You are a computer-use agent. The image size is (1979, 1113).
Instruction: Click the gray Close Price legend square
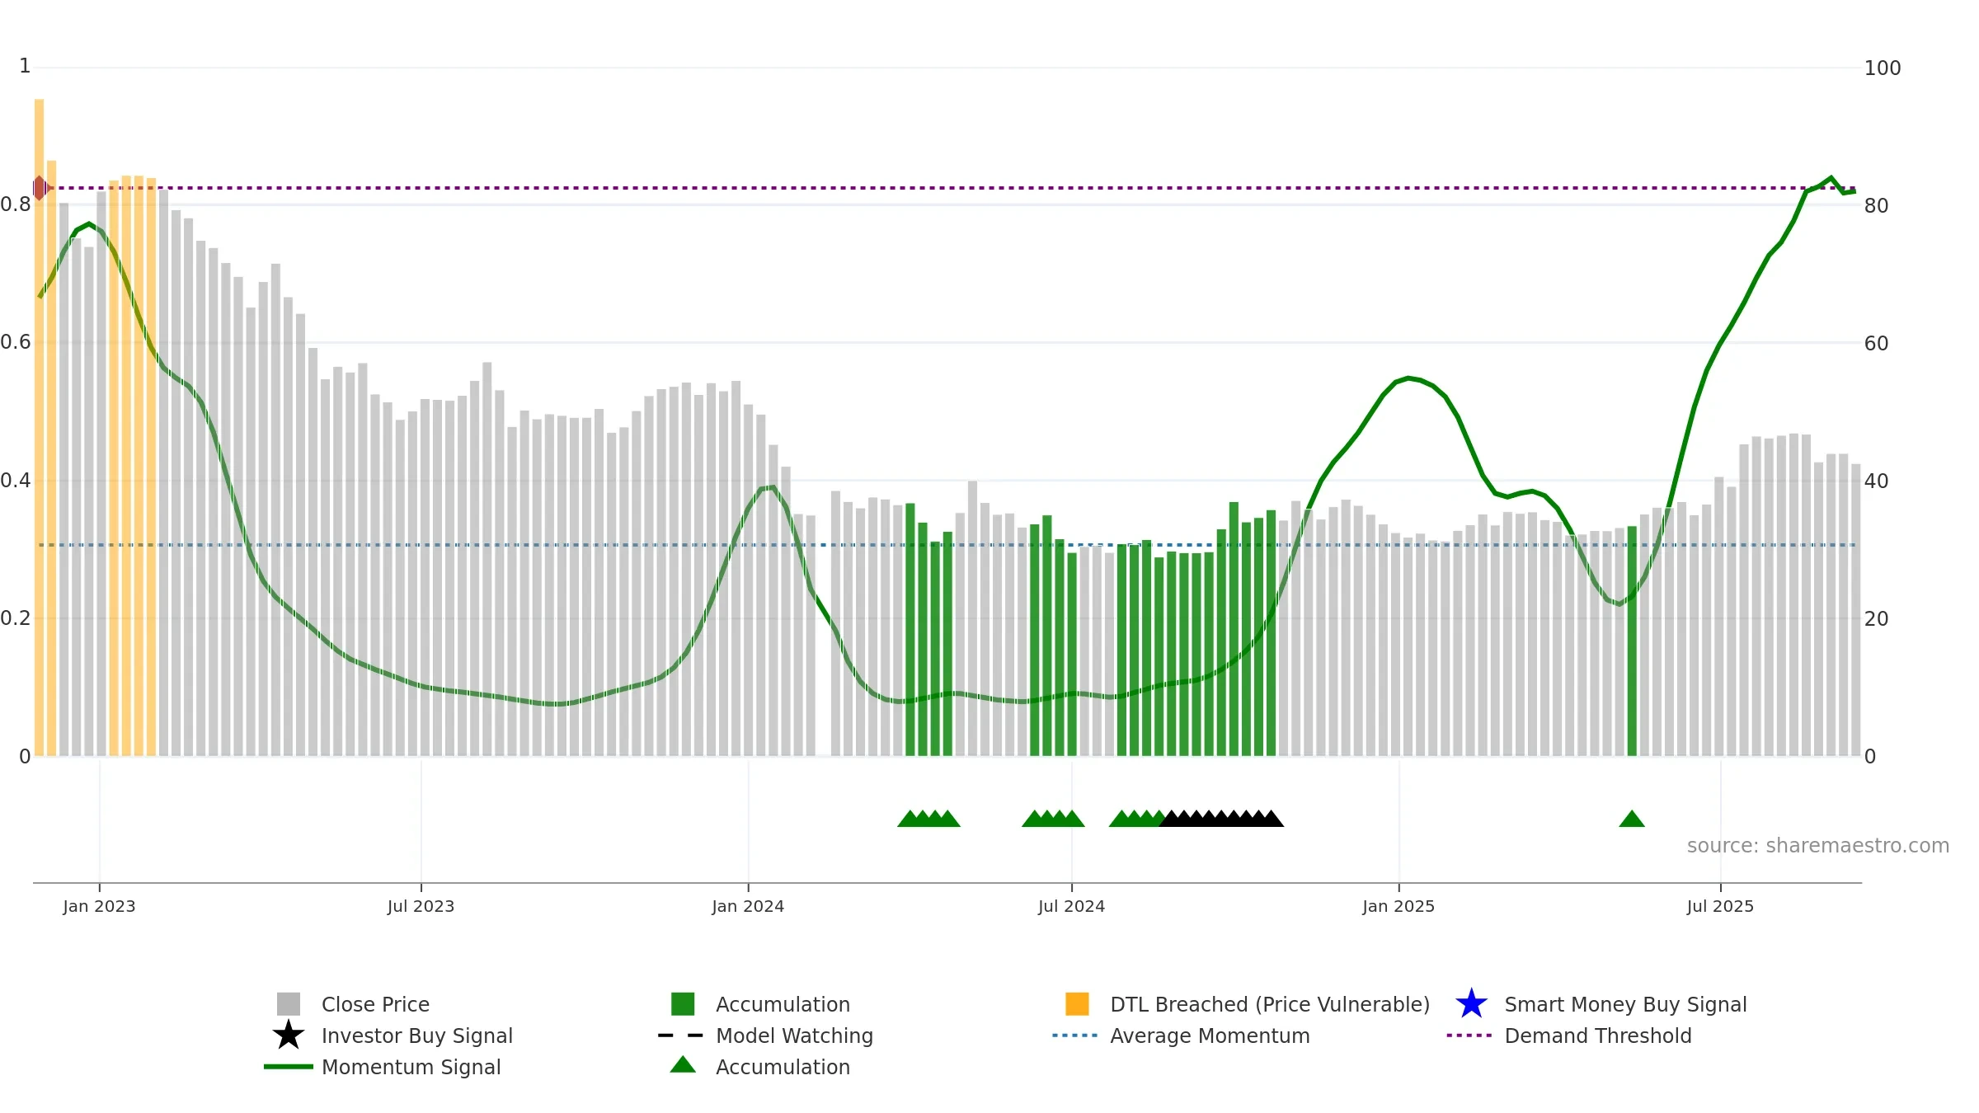pos(289,1004)
